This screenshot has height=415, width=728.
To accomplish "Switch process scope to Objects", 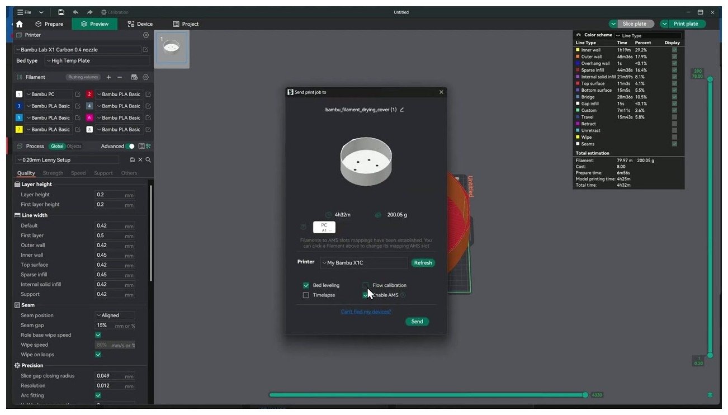I will click(x=74, y=147).
